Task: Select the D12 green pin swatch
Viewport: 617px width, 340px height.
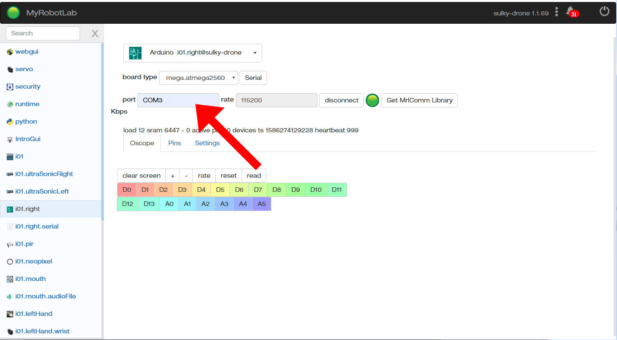Action: pyautogui.click(x=127, y=204)
